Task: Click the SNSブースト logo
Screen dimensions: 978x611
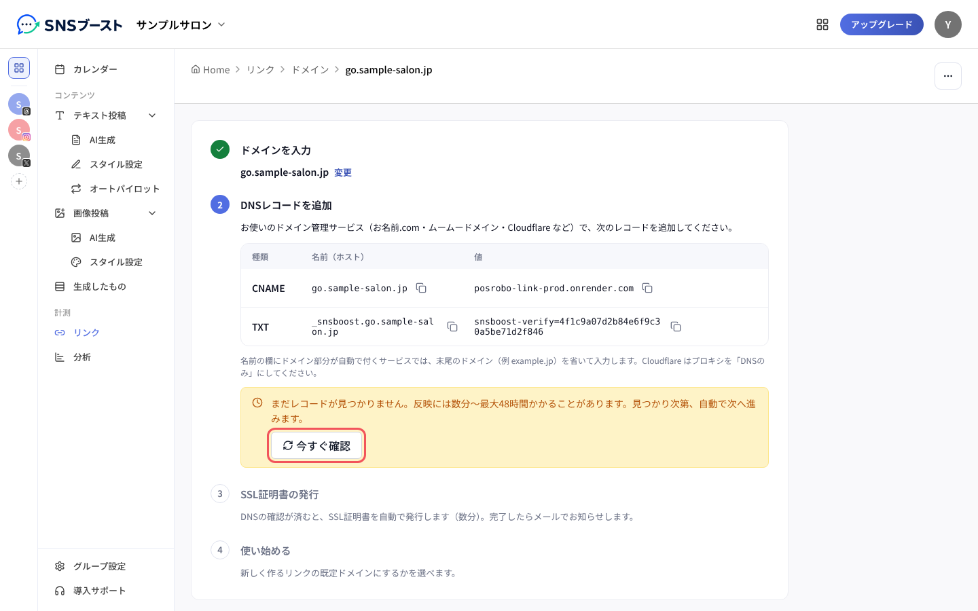Action: 69,25
